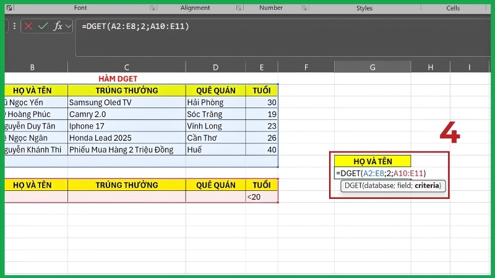
Task: Click 'Ngọc Yến' name cell
Action: 36,103
